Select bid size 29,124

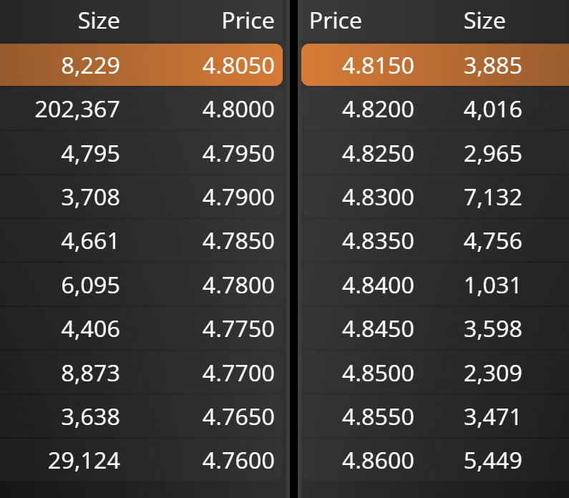coord(84,461)
